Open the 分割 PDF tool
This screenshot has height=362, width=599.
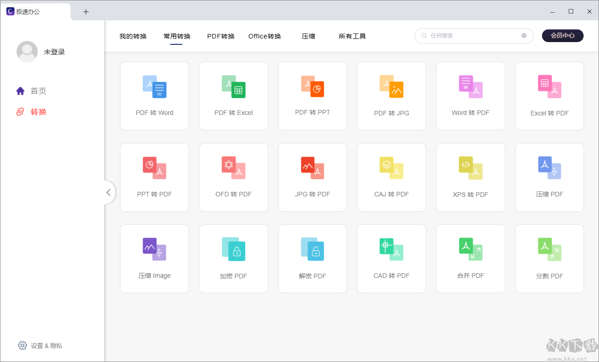pos(549,258)
